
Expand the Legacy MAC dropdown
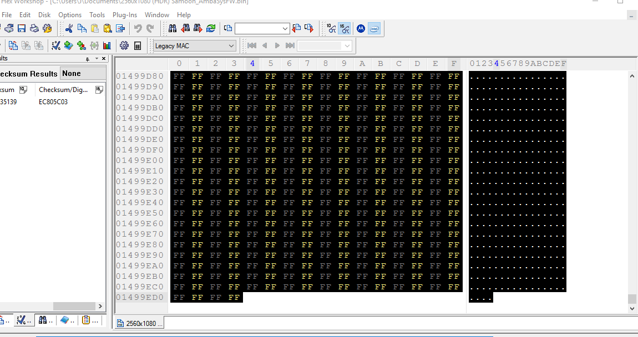point(231,45)
